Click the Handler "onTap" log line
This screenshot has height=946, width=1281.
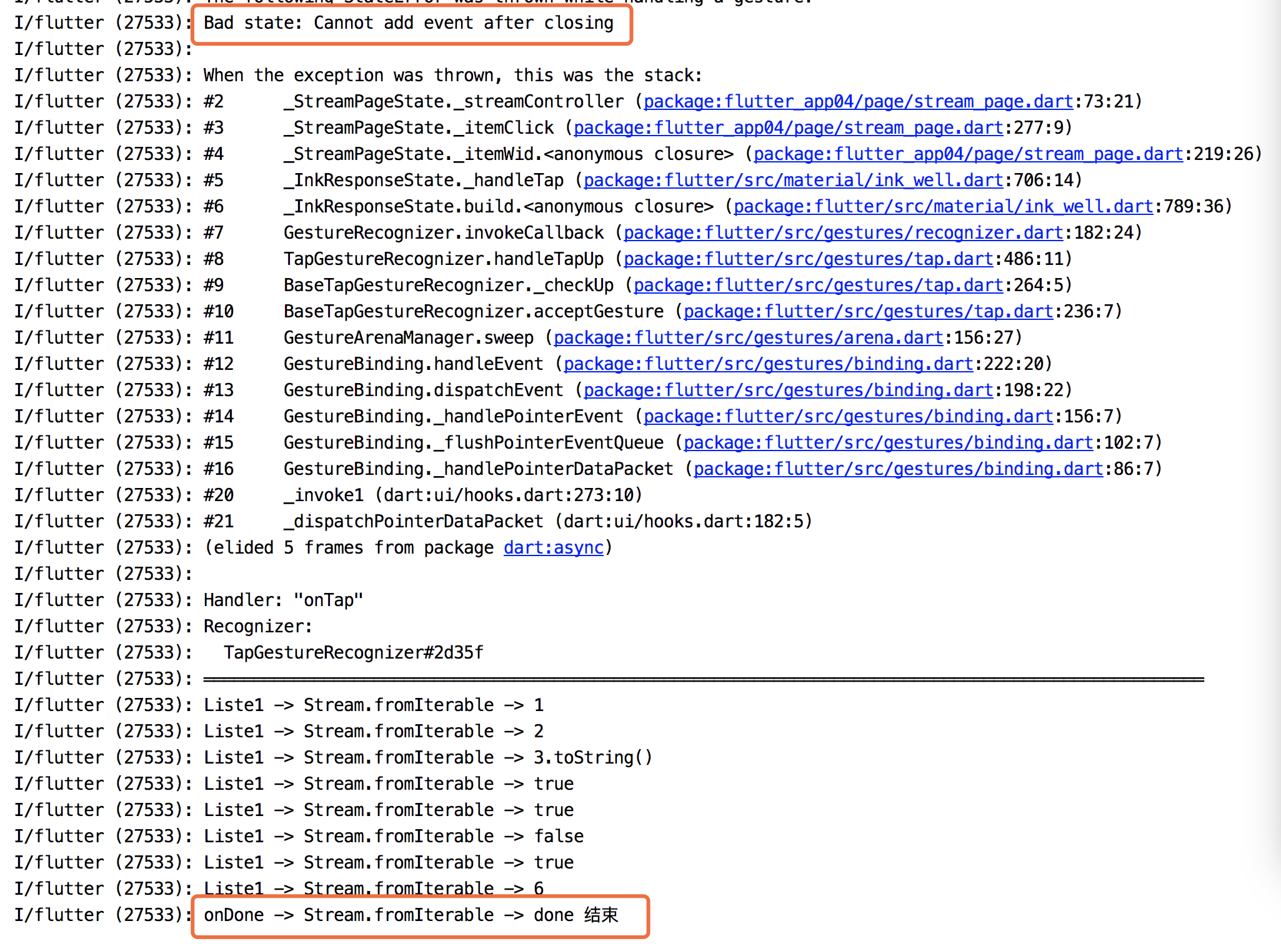click(x=282, y=600)
